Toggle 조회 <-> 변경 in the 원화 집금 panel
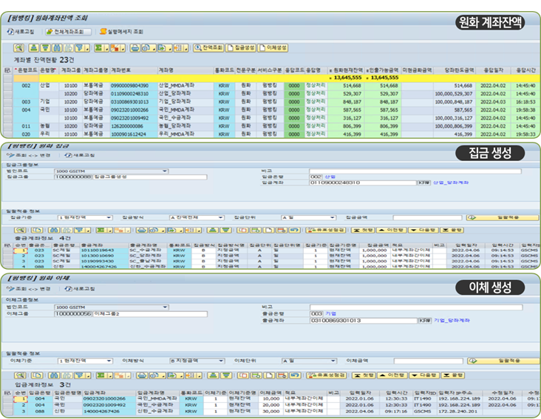 tap(30, 156)
